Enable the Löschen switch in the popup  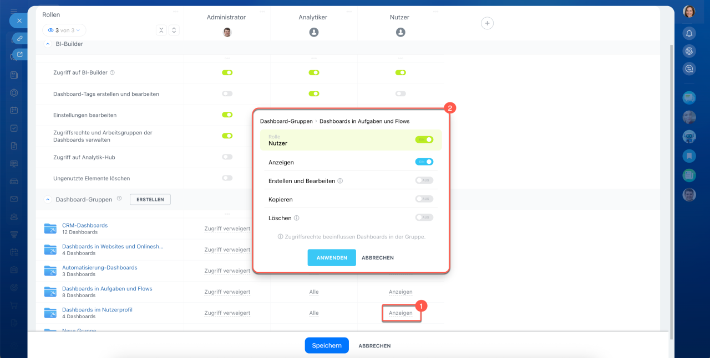coord(424,217)
